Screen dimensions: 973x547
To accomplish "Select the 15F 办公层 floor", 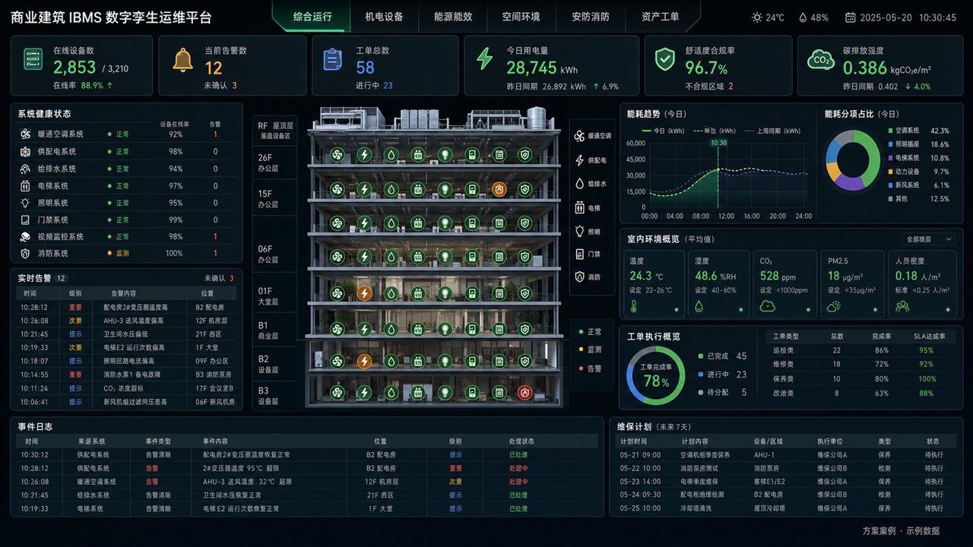I will tap(275, 198).
